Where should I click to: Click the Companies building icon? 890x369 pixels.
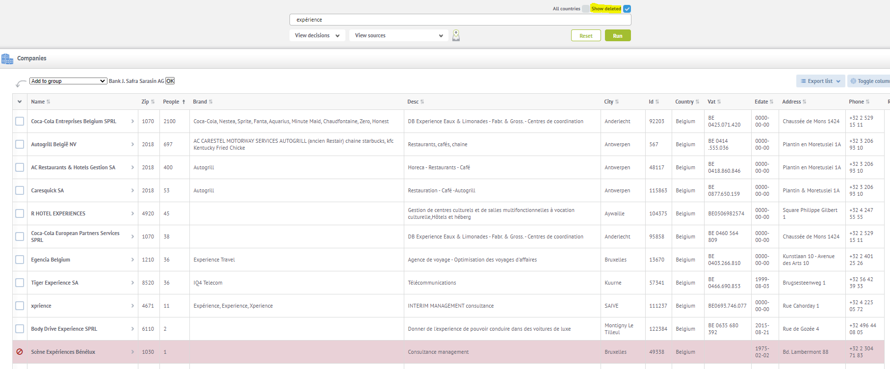(7, 59)
